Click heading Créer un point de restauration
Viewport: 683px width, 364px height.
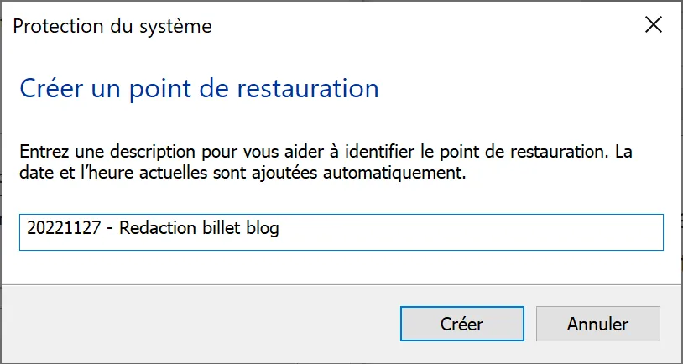pyautogui.click(x=199, y=88)
